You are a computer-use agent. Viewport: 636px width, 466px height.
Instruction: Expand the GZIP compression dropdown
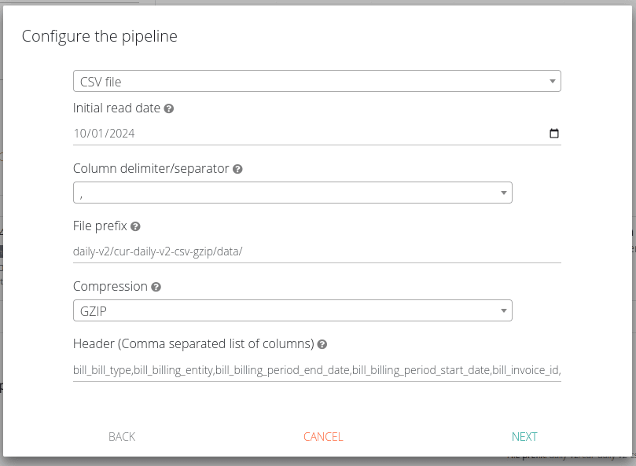(x=292, y=311)
